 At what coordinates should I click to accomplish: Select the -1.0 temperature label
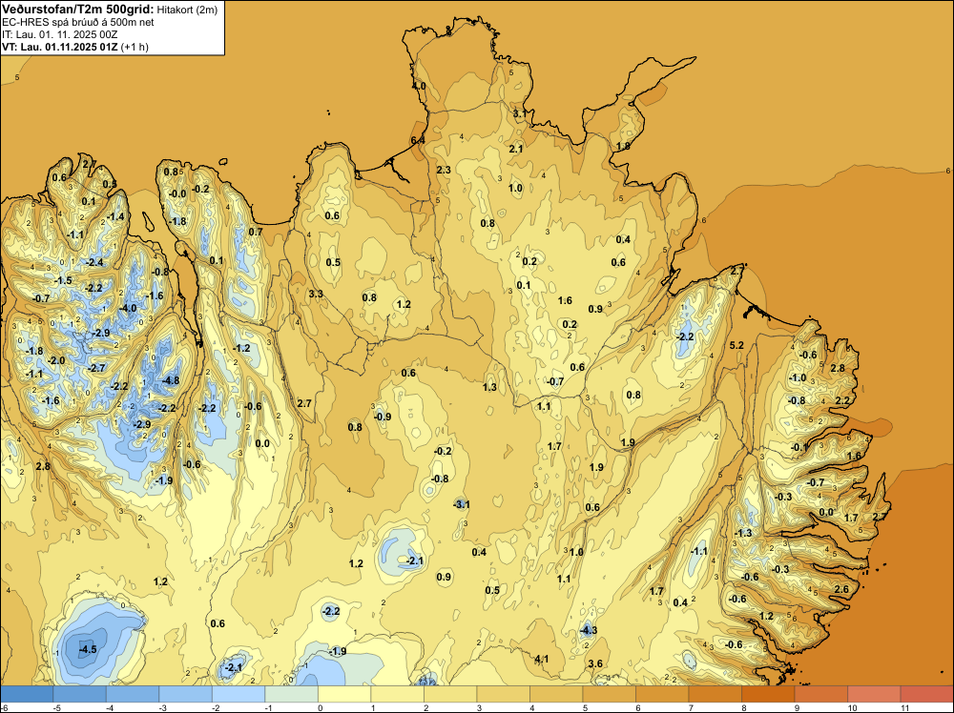[798, 378]
